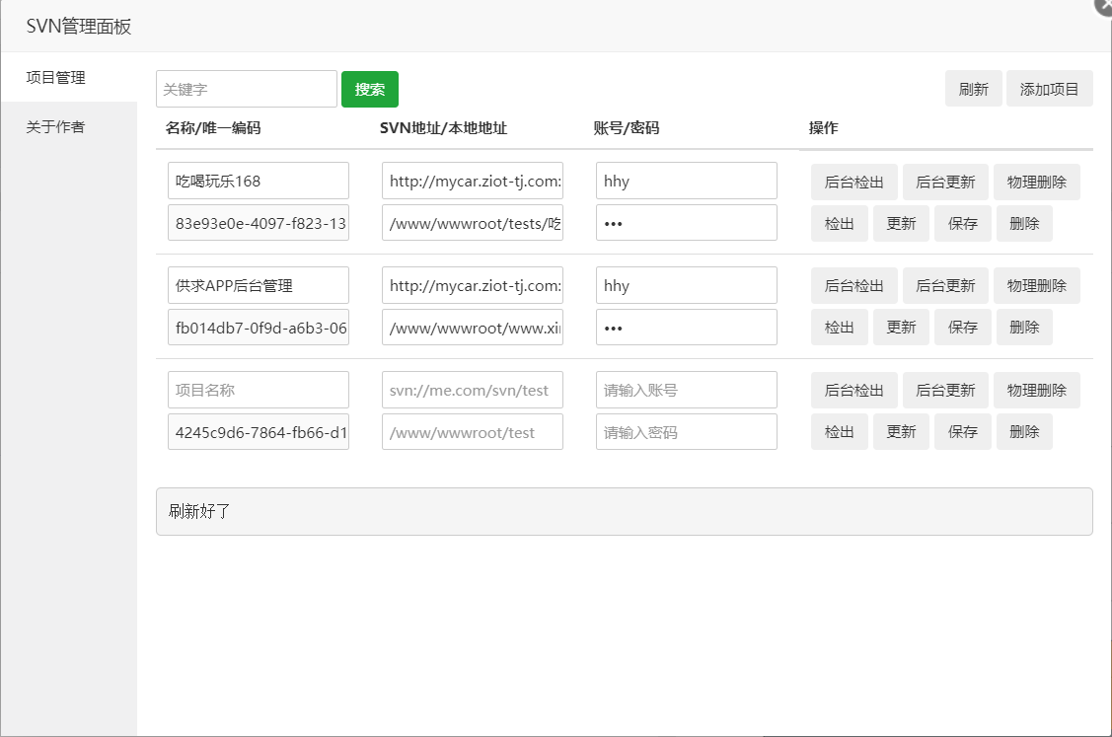Edit the local path /www/wwwroot/www.xi field

tap(473, 328)
